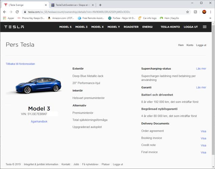Open Tesla-konto in header
This screenshot has width=215, height=169.
point(170,27)
